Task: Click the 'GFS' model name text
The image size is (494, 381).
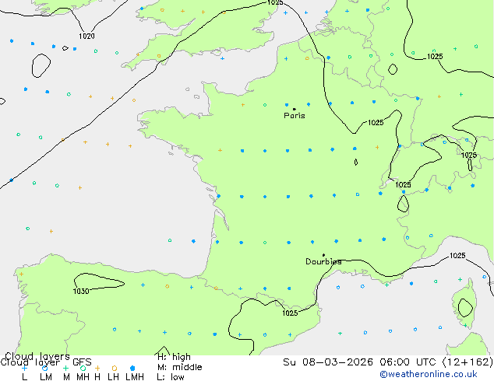Action: pos(82,362)
